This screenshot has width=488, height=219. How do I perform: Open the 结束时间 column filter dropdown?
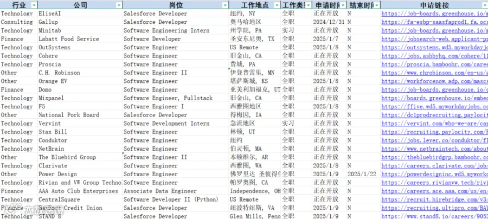[377, 5]
